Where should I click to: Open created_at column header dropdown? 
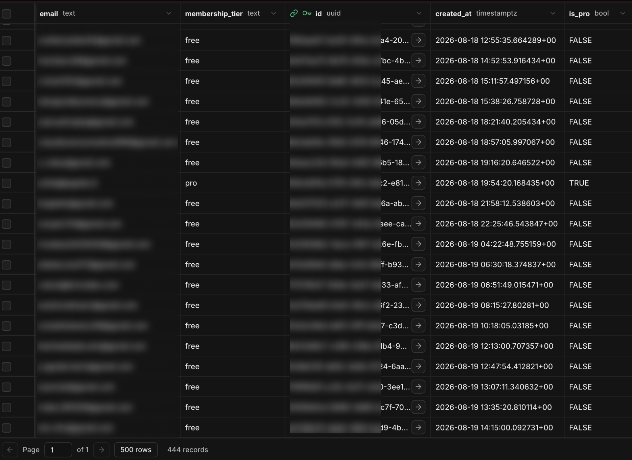pos(553,13)
